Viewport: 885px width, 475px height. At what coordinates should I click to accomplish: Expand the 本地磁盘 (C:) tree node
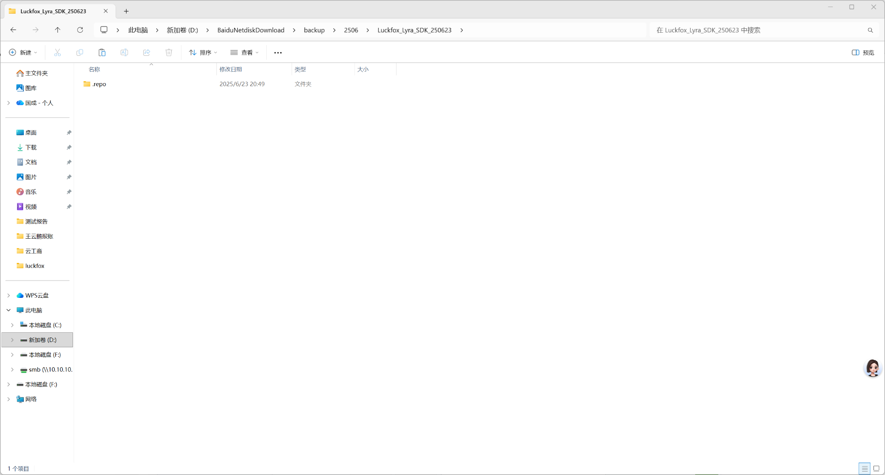click(12, 325)
